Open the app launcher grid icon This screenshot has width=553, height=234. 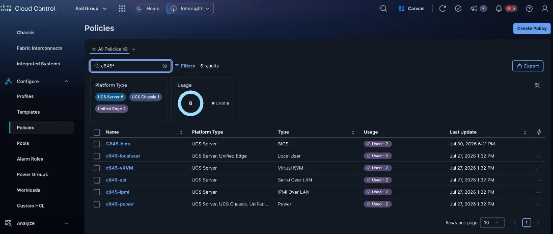[x=122, y=9]
